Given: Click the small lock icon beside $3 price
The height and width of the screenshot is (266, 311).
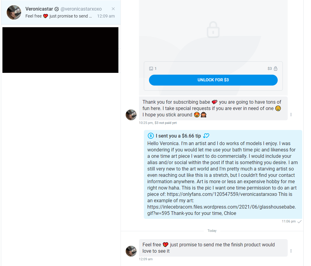Looking at the screenshot, I should click(276, 69).
